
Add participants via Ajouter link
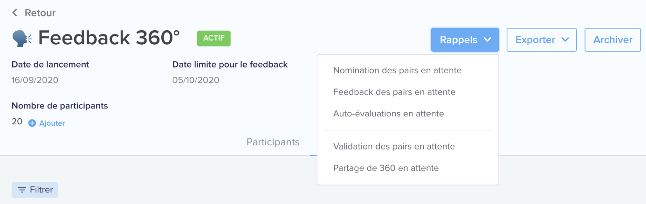[52, 123]
